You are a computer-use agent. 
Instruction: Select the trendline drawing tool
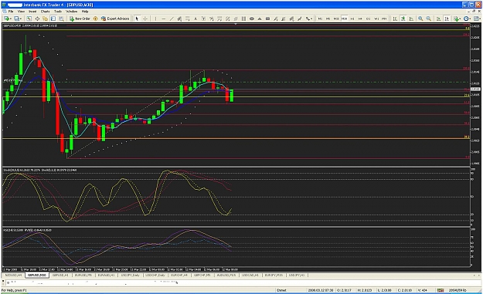point(172,19)
